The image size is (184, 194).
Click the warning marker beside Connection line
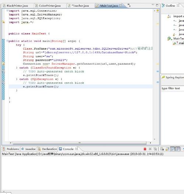point(3,64)
